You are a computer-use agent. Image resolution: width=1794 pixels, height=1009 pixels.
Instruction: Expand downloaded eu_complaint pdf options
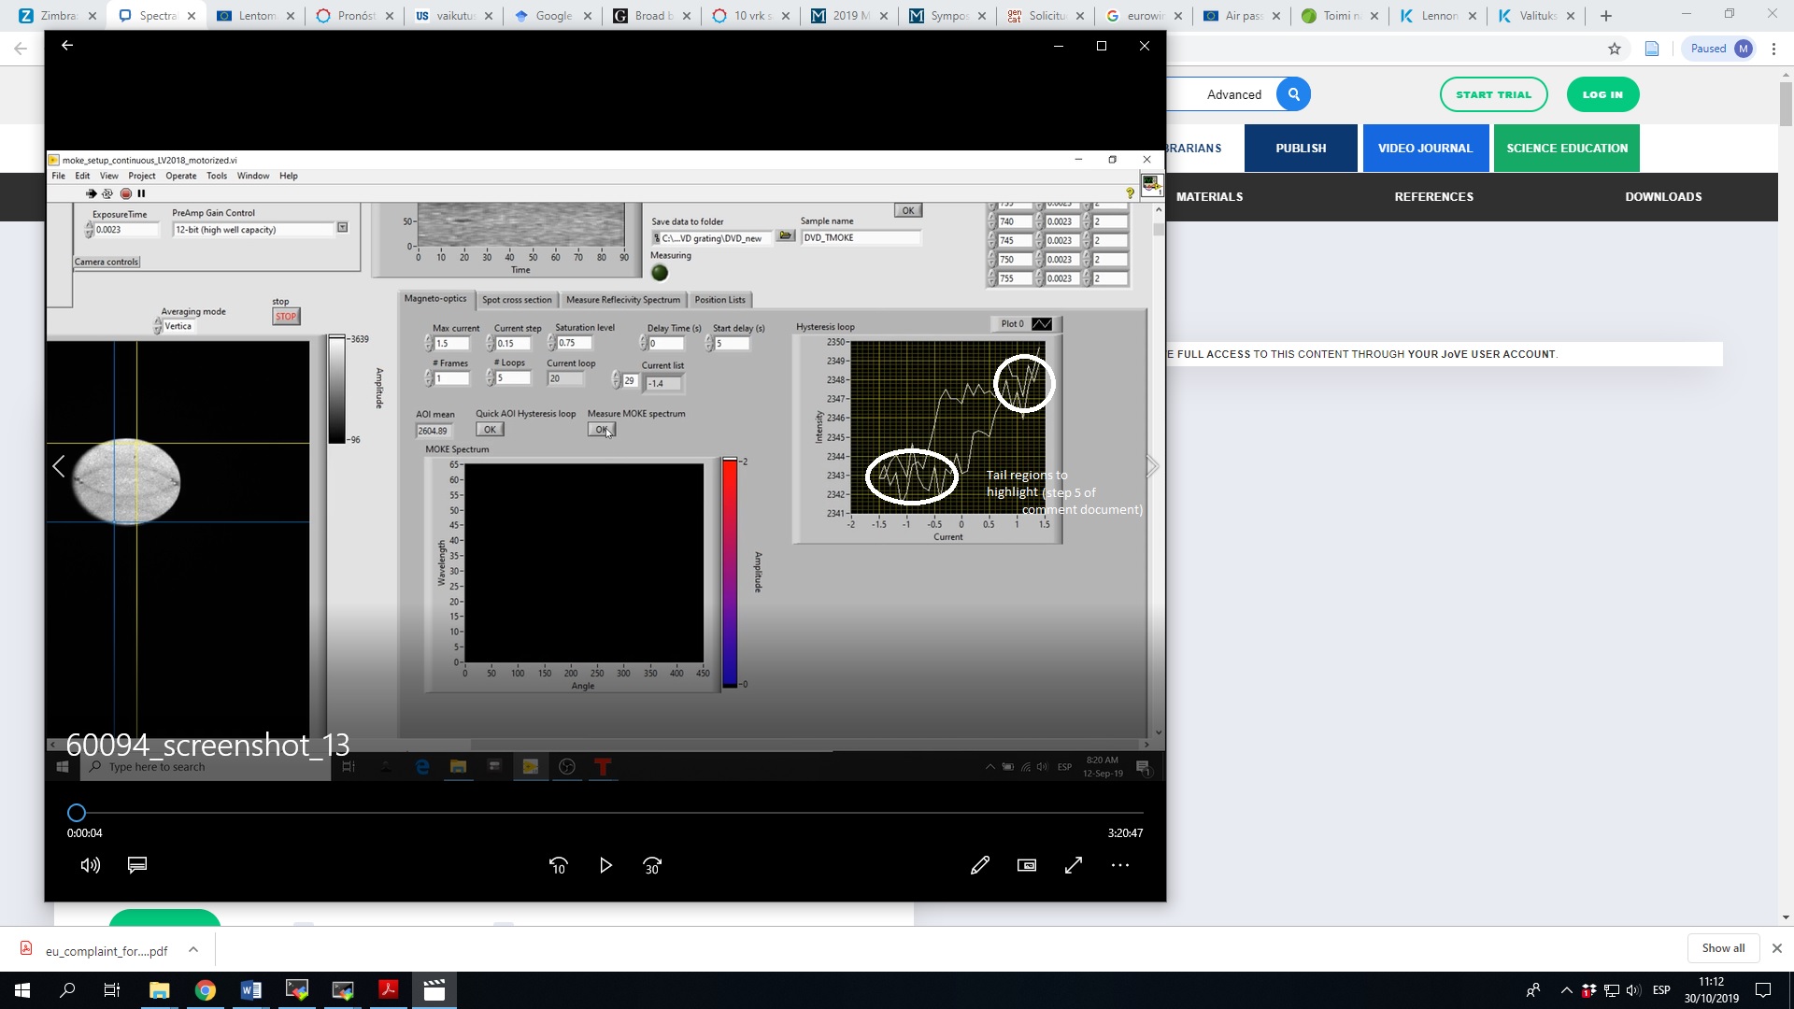pyautogui.click(x=193, y=949)
